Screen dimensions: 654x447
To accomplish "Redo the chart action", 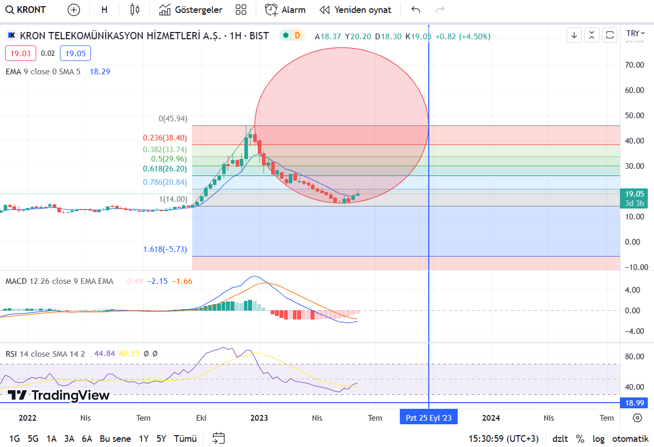I will pyautogui.click(x=440, y=10).
